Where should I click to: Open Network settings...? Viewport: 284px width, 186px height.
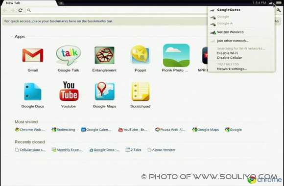point(232,69)
